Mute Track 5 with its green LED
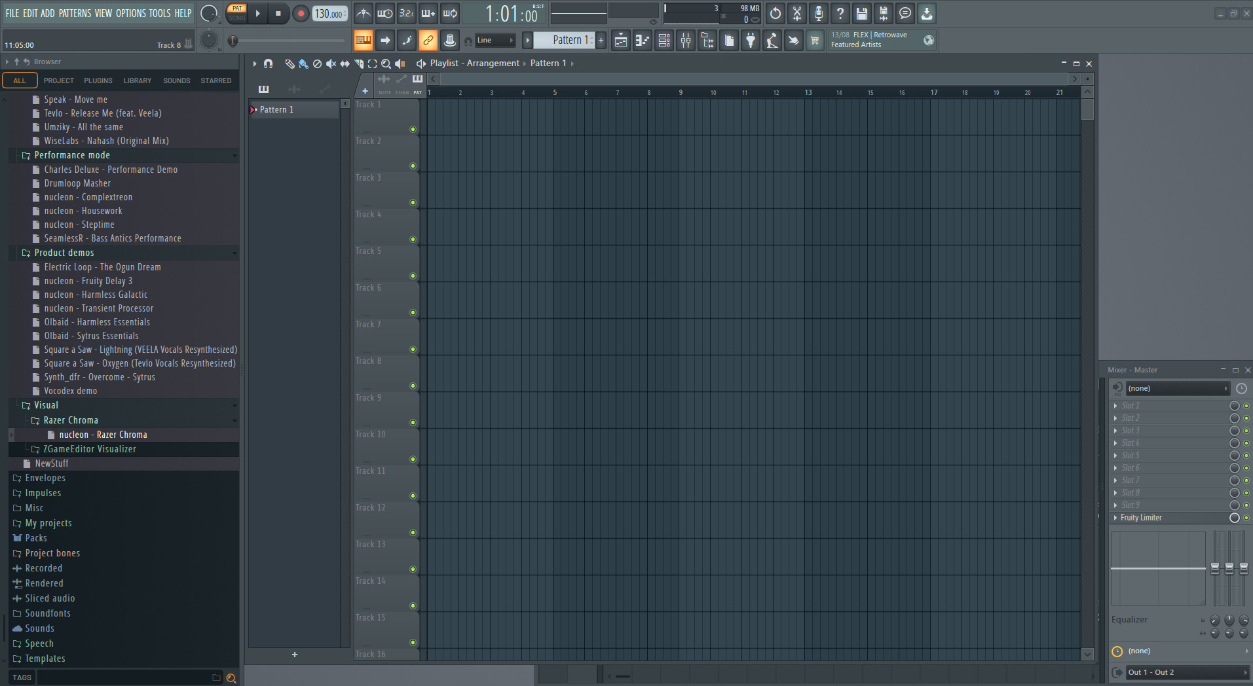This screenshot has height=686, width=1253. click(413, 276)
